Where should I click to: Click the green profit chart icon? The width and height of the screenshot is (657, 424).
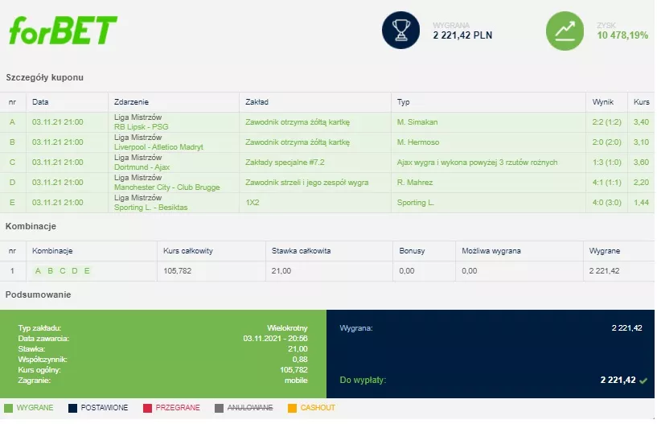coord(565,31)
